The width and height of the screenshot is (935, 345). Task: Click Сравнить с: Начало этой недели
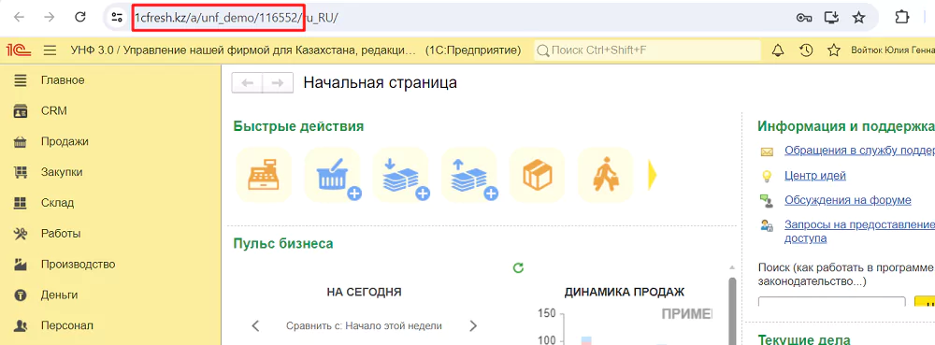(364, 326)
